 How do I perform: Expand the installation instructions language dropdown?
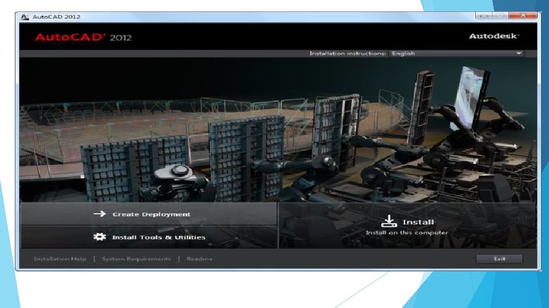coord(456,54)
